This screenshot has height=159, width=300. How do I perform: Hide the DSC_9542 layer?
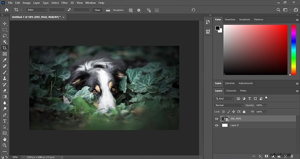(x=216, y=119)
